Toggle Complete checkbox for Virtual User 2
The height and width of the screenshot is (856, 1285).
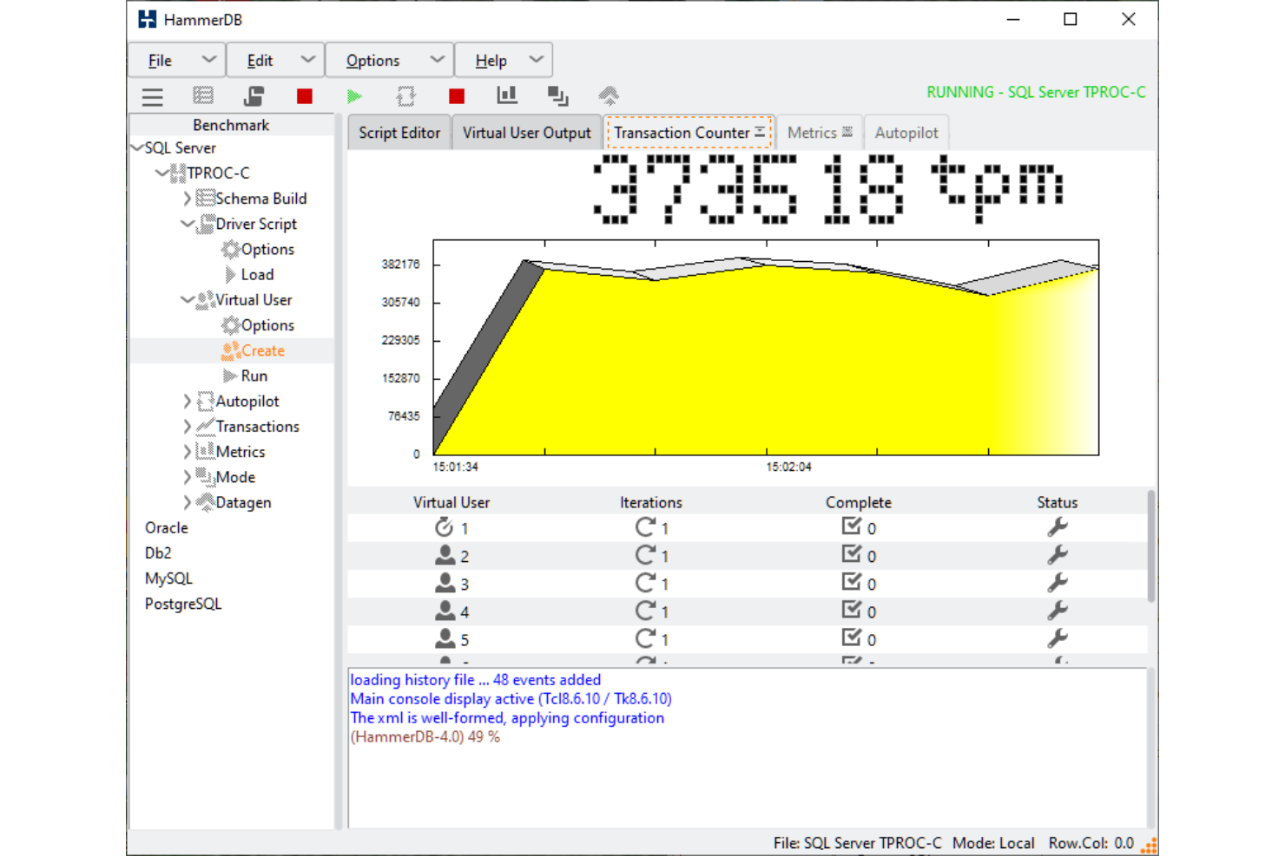coord(851,554)
